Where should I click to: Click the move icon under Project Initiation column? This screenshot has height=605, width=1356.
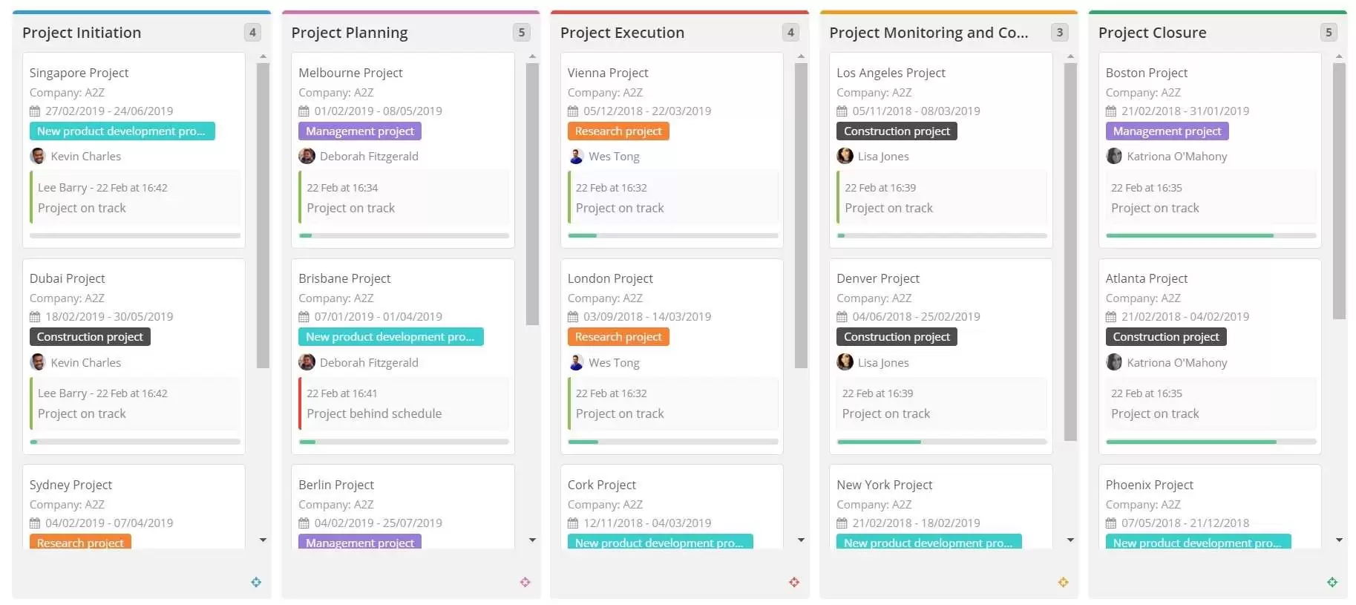coord(256,582)
